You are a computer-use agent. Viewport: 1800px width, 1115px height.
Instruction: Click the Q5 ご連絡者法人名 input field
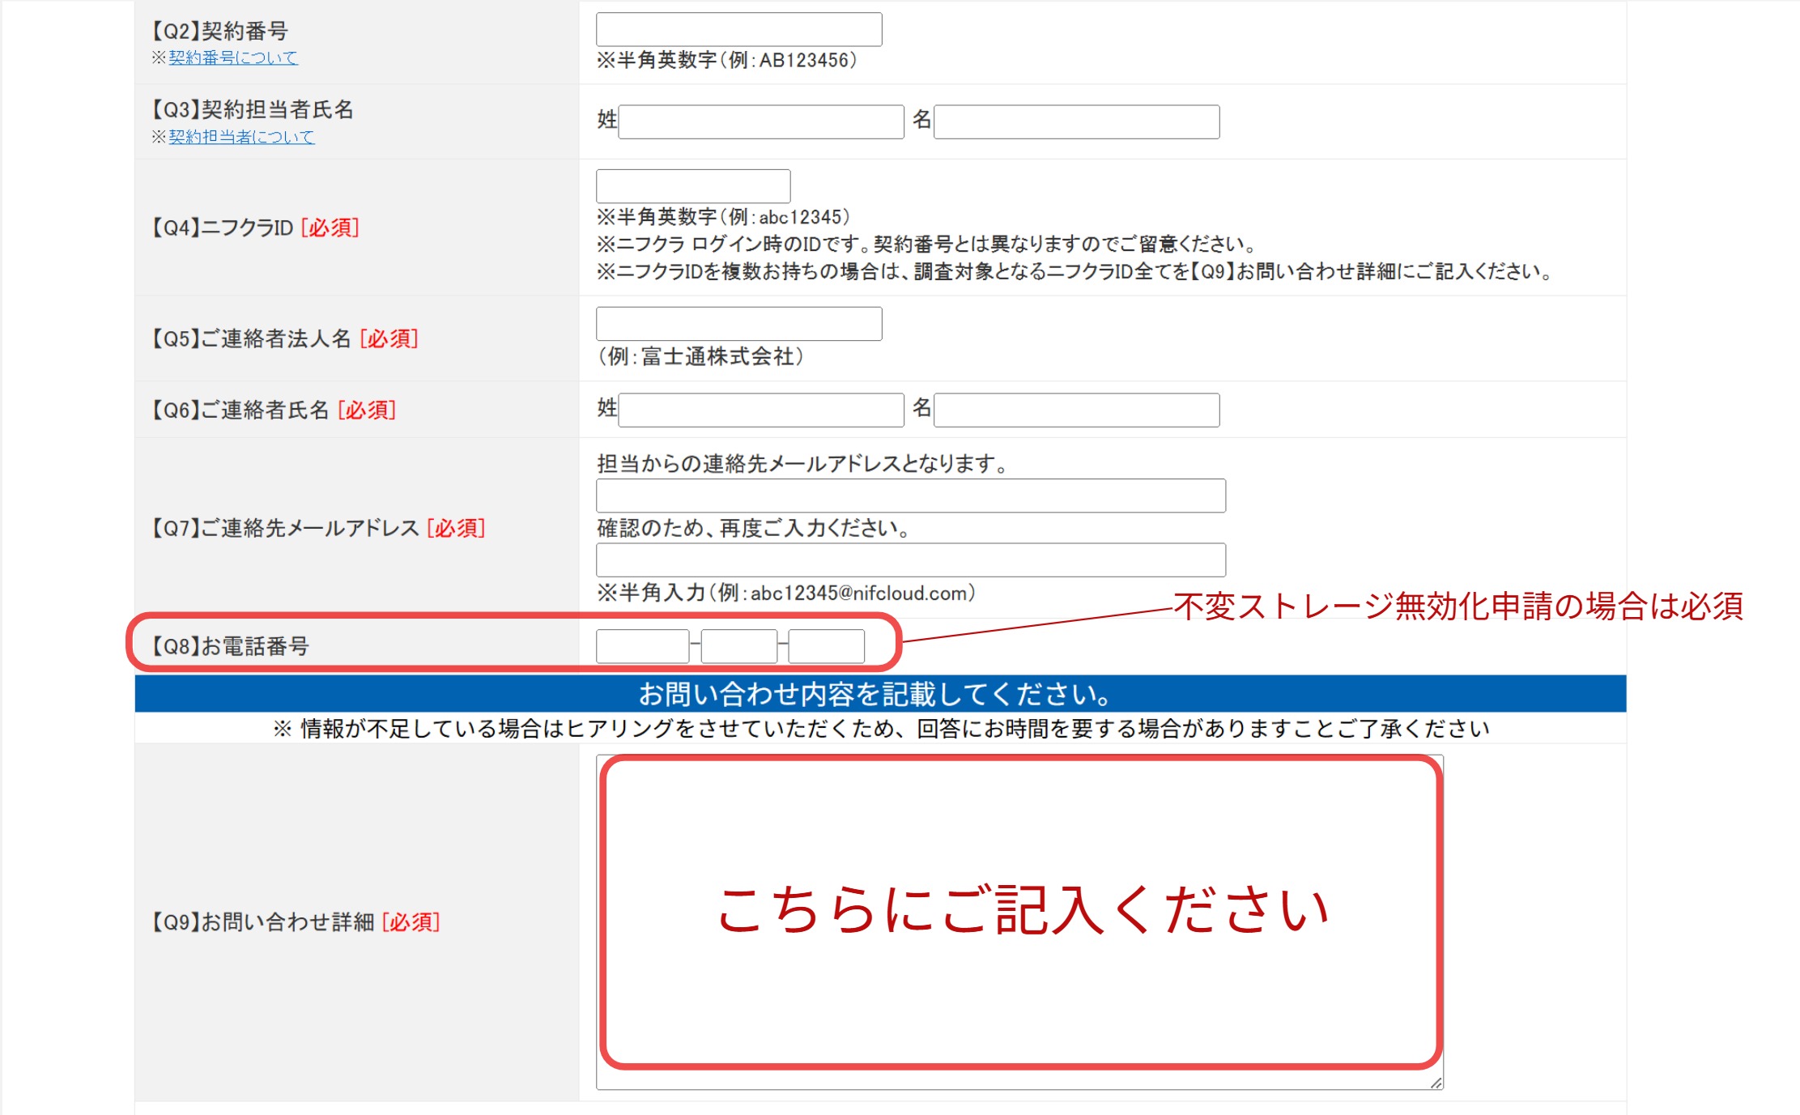coord(738,324)
